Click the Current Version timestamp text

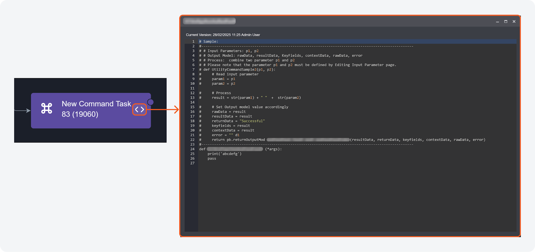(223, 35)
